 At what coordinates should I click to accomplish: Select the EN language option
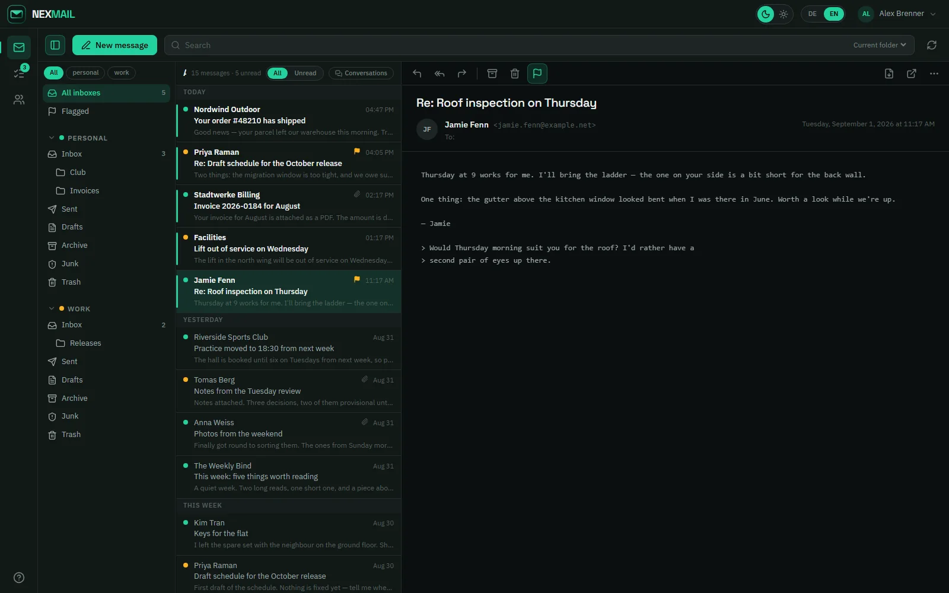[x=834, y=14]
